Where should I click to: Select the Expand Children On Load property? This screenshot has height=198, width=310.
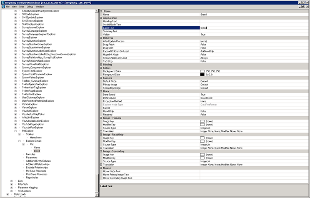pyautogui.click(x=205, y=51)
